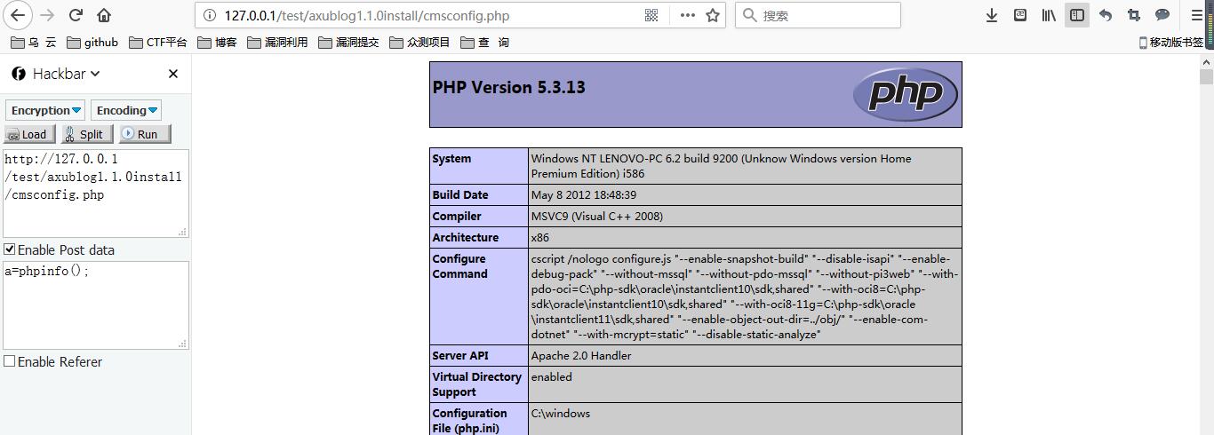
Task: Check Enable Referer
Action: [10, 361]
